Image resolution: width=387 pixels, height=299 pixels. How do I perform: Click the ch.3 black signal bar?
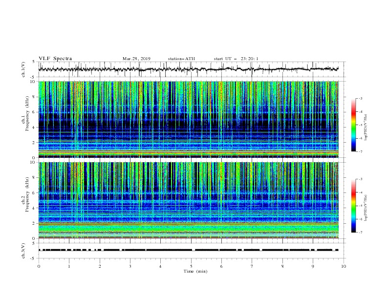coord(188,250)
